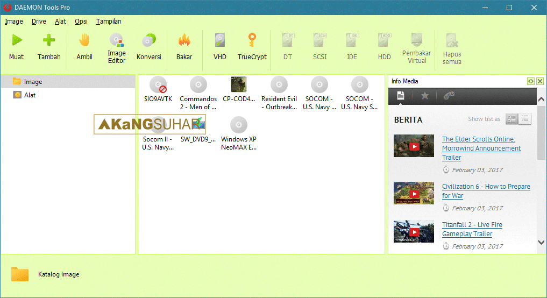Viewport: 547px width, 298px height.
Task: Open the star favorites tab in Info Media
Action: 424,96
